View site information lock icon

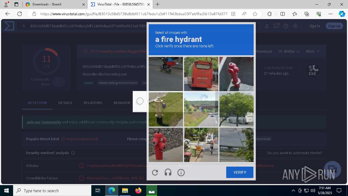(34, 14)
